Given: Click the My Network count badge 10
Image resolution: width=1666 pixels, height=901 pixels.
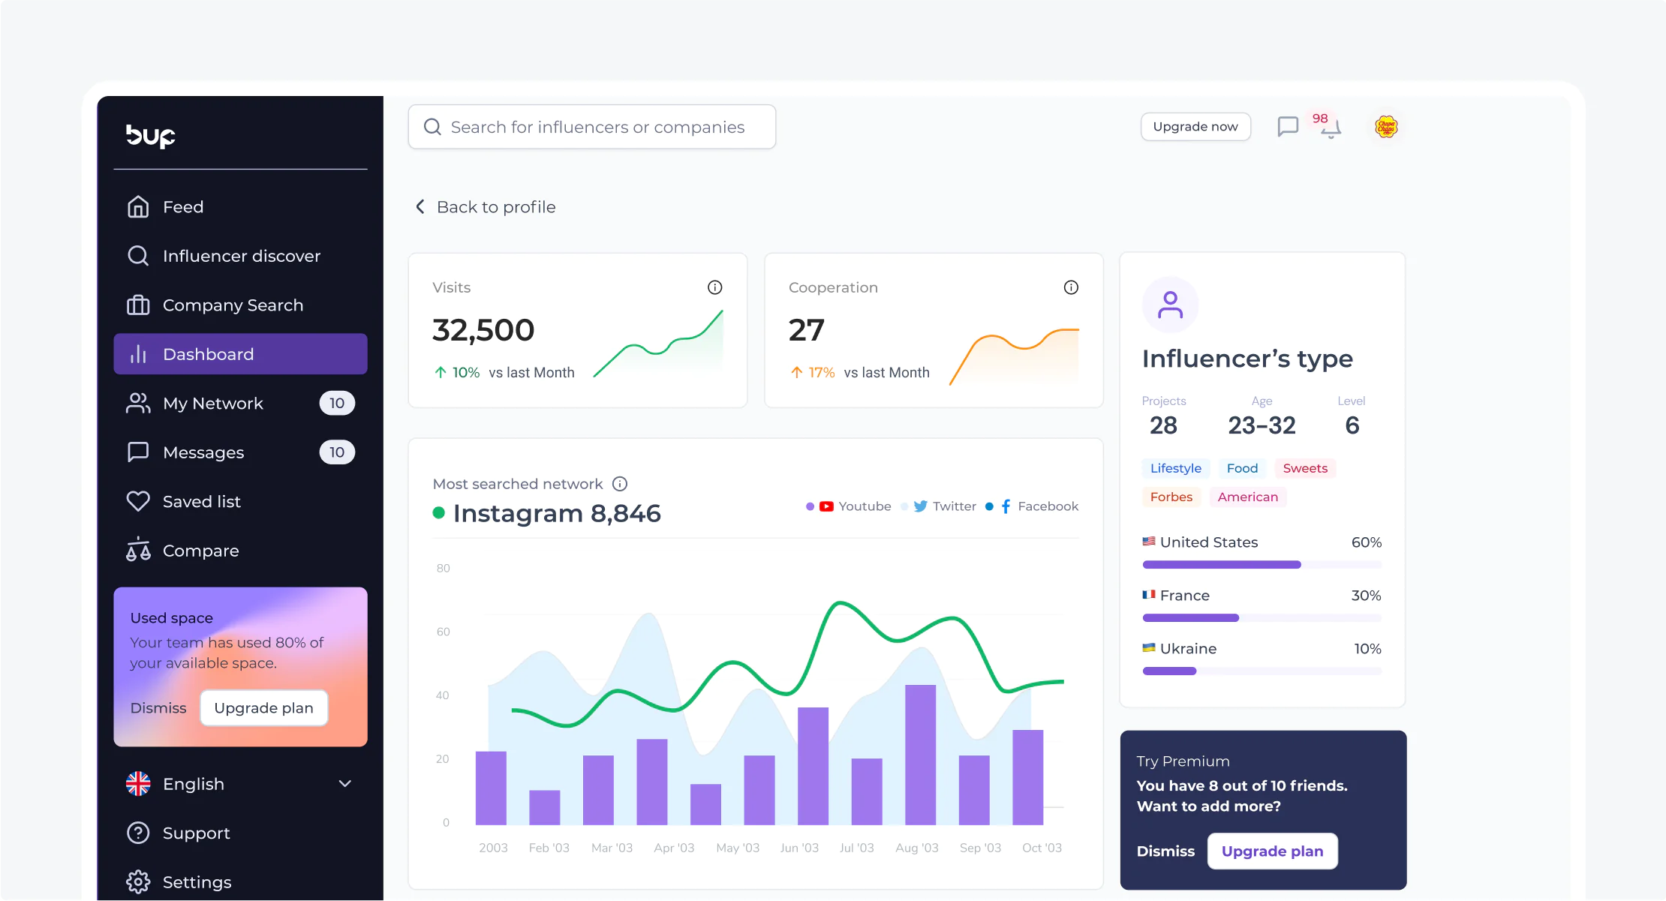Looking at the screenshot, I should tap(337, 403).
